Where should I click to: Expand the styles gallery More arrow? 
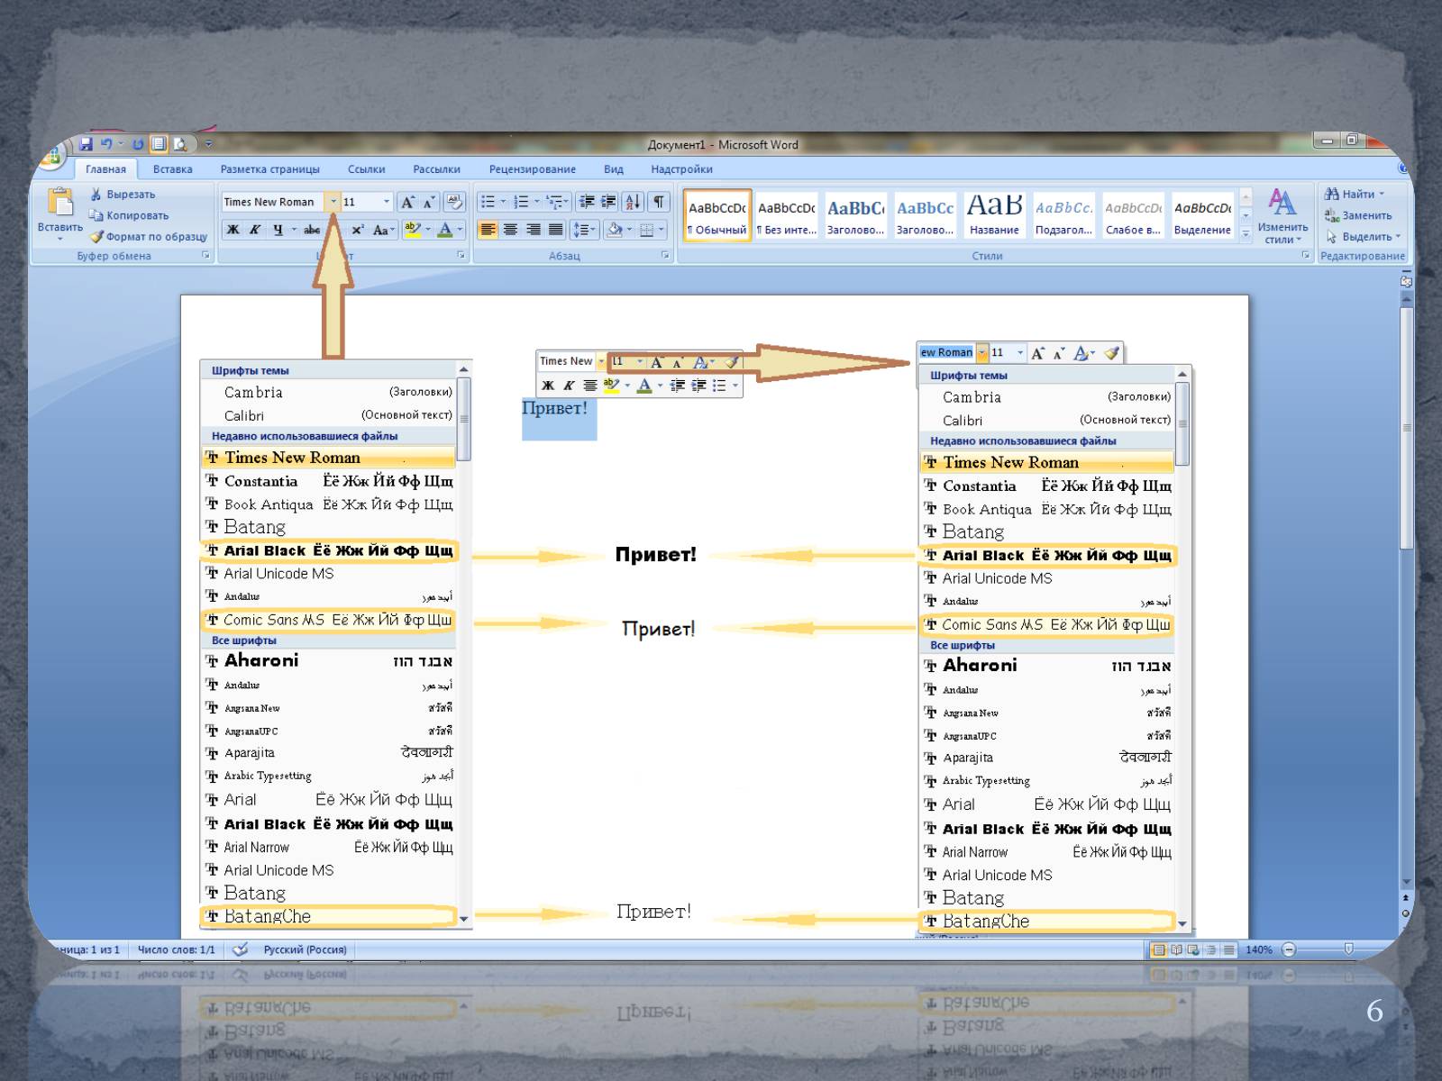1246,233
